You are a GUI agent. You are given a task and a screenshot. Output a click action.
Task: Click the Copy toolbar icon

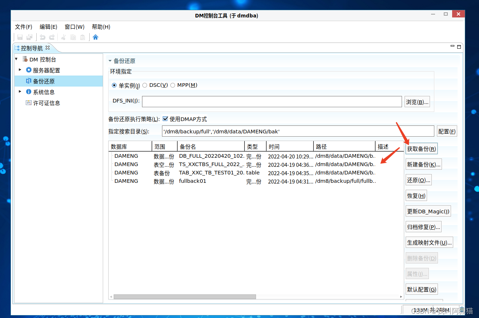73,37
